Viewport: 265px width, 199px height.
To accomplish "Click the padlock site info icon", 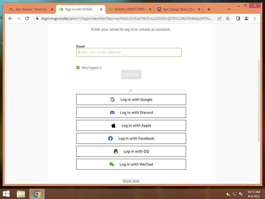I will coord(37,18).
